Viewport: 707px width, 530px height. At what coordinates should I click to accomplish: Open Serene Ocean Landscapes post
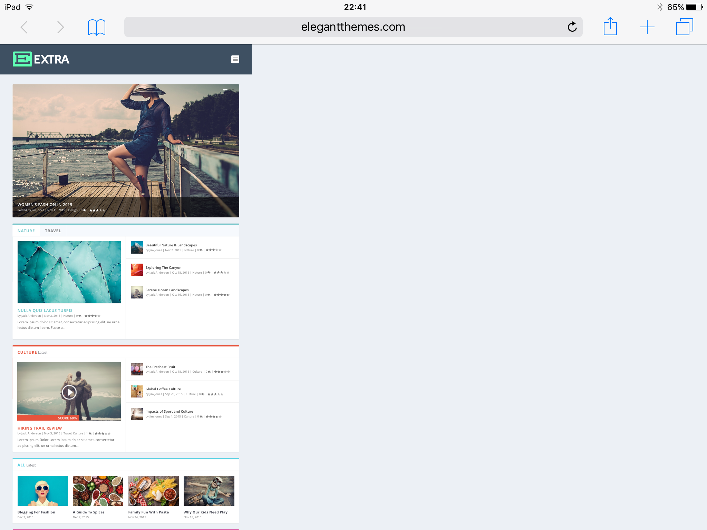(167, 290)
